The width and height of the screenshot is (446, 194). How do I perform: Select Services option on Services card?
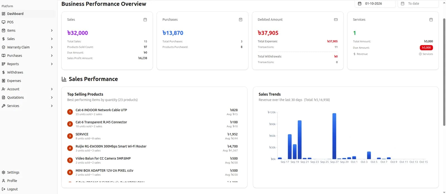(426, 54)
